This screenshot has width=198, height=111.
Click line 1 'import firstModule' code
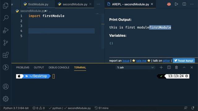(46, 16)
